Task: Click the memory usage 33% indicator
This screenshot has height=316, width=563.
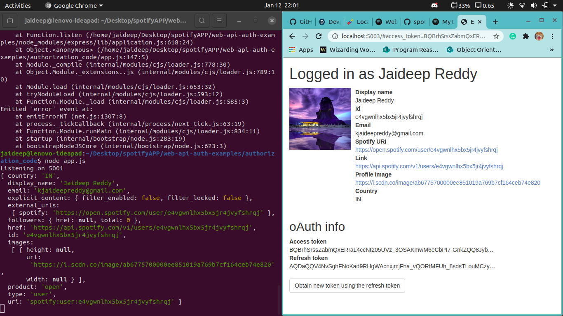Action: click(x=460, y=5)
